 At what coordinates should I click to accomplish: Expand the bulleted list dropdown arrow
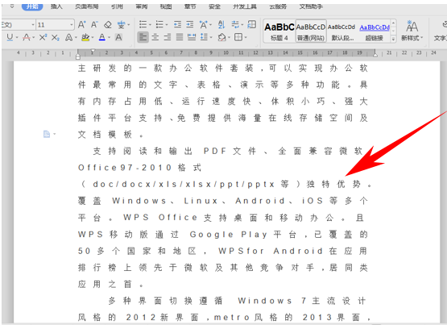[150, 25]
